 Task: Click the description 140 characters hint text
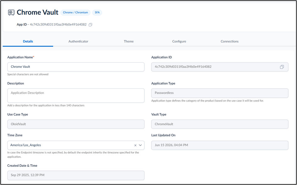pyautogui.click(x=46, y=106)
